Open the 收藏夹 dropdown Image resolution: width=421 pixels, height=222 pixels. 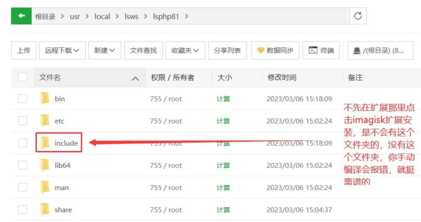(185, 50)
